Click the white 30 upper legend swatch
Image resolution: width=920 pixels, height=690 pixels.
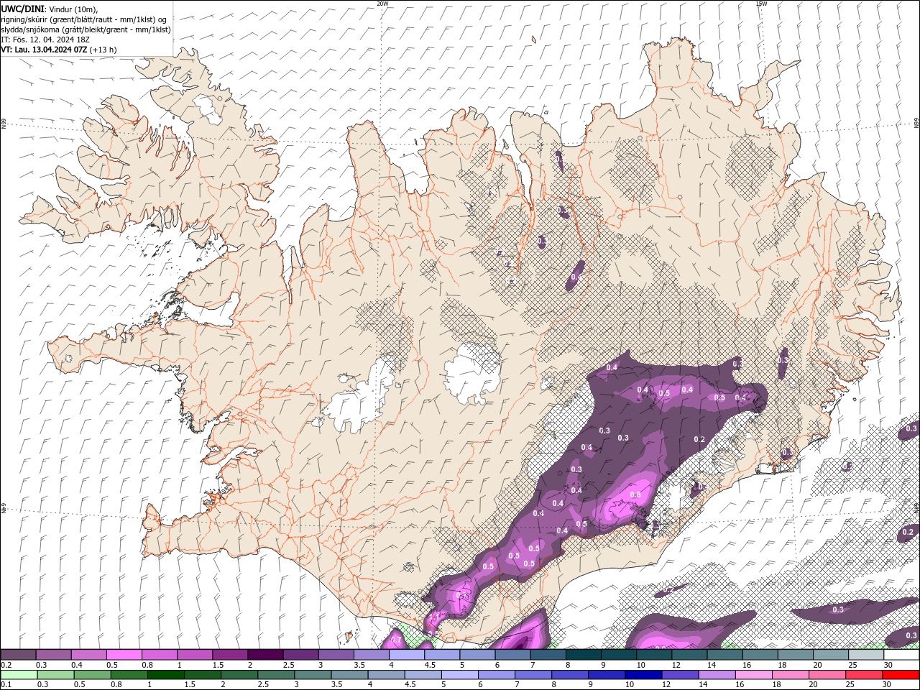[x=901, y=655]
